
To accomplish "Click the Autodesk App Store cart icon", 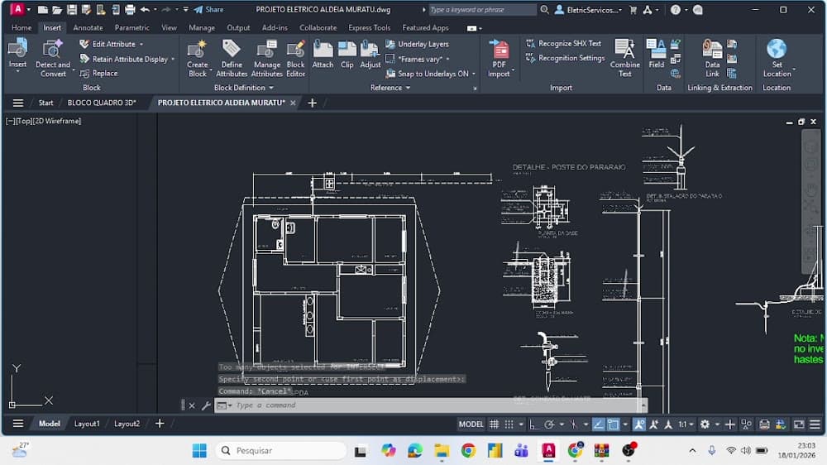I will (633, 9).
